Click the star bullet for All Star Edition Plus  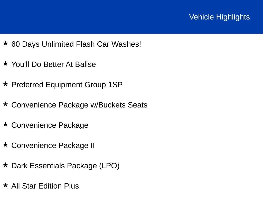coord(5,185)
